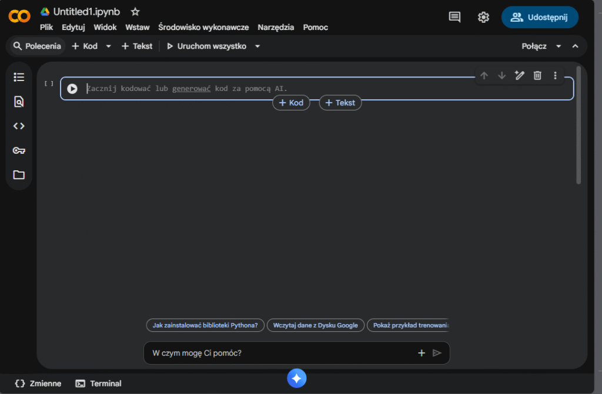Image resolution: width=602 pixels, height=394 pixels.
Task: Open the settings gear icon
Action: 483,17
